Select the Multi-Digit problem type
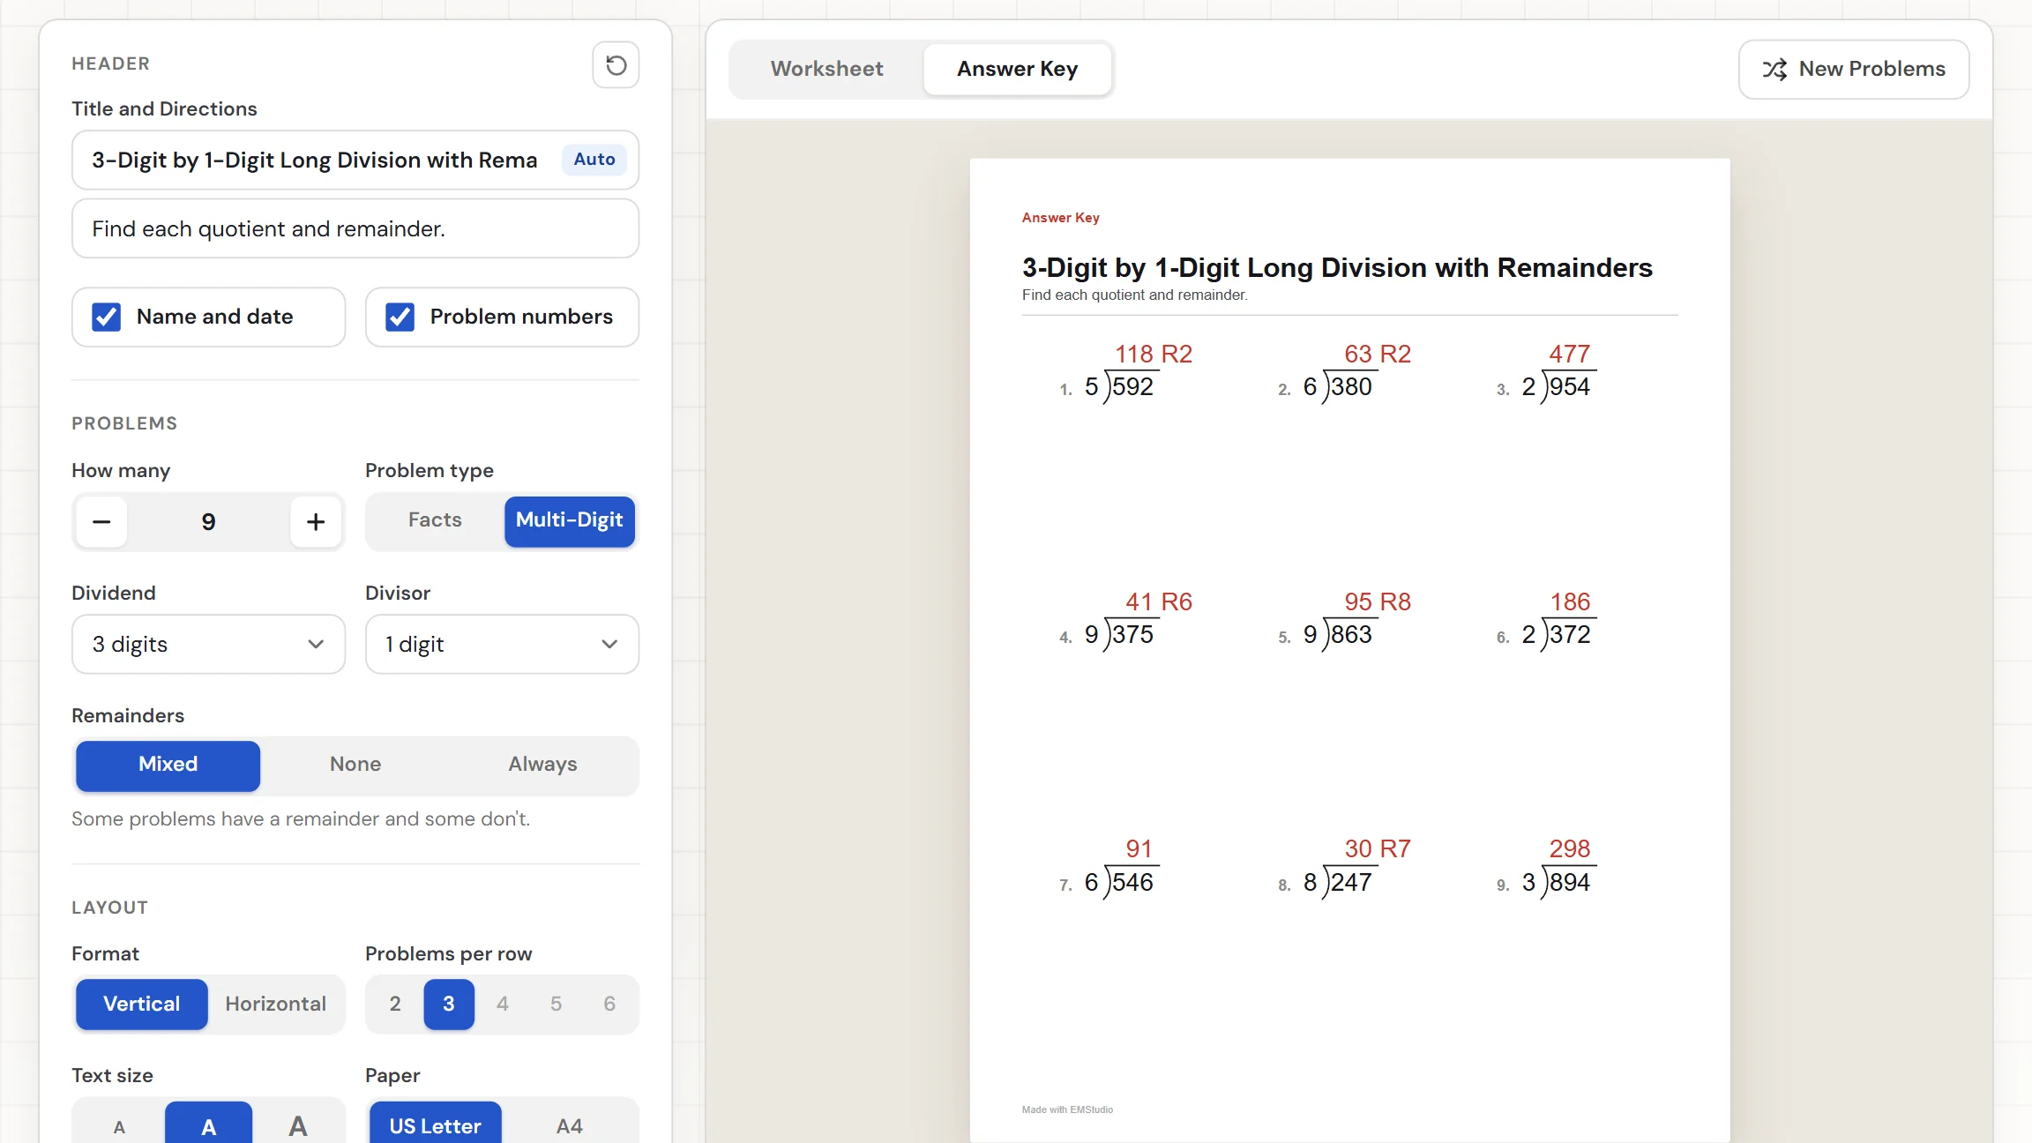This screenshot has height=1143, width=2032. click(569, 520)
